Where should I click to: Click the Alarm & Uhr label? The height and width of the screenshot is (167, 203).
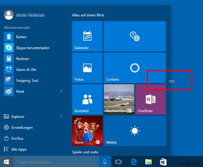click(26, 70)
